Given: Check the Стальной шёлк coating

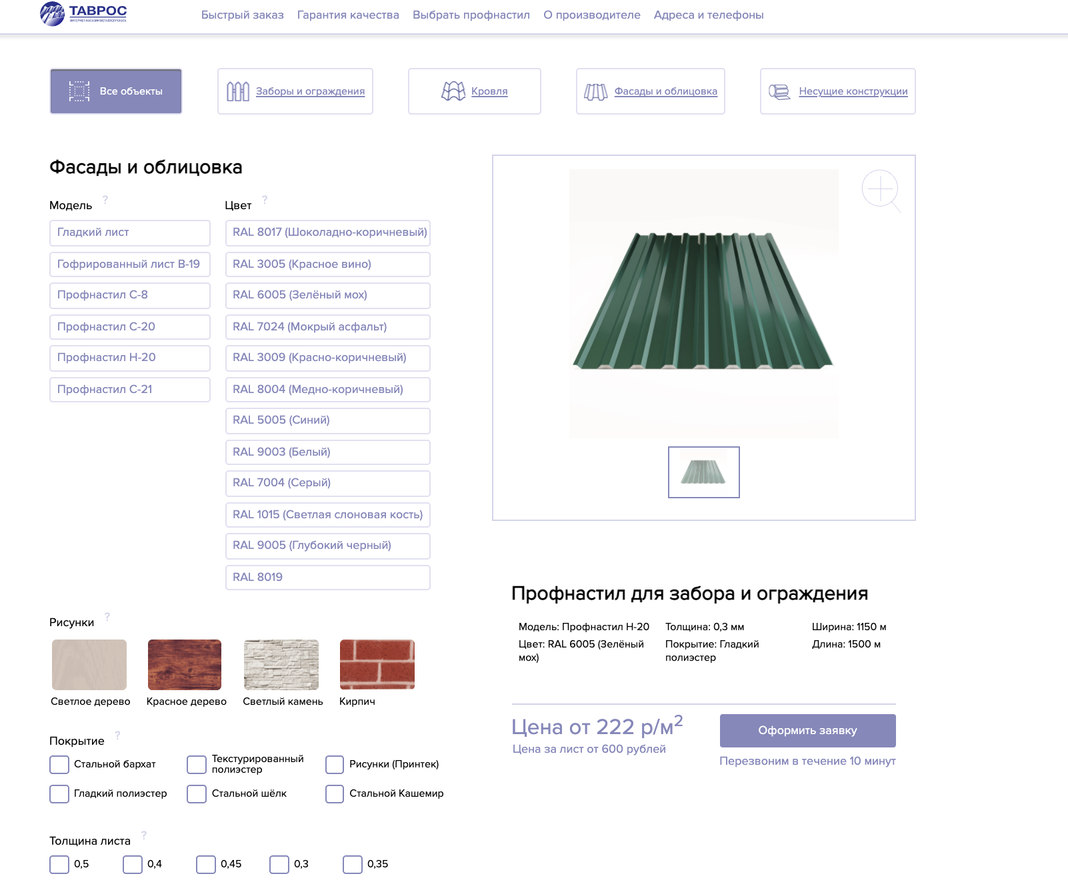Looking at the screenshot, I should [197, 794].
